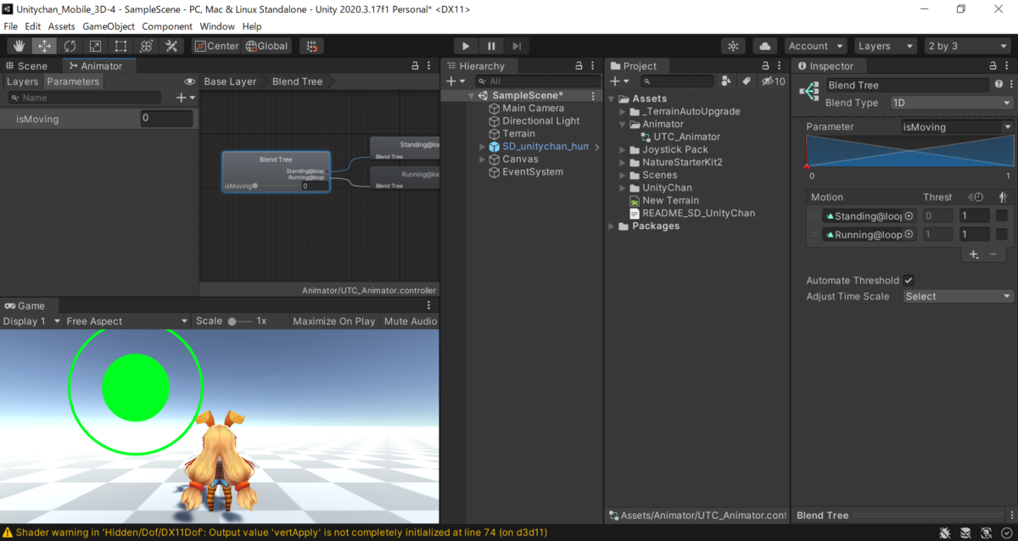
Task: Open the cloud services icon
Action: pyautogui.click(x=764, y=46)
